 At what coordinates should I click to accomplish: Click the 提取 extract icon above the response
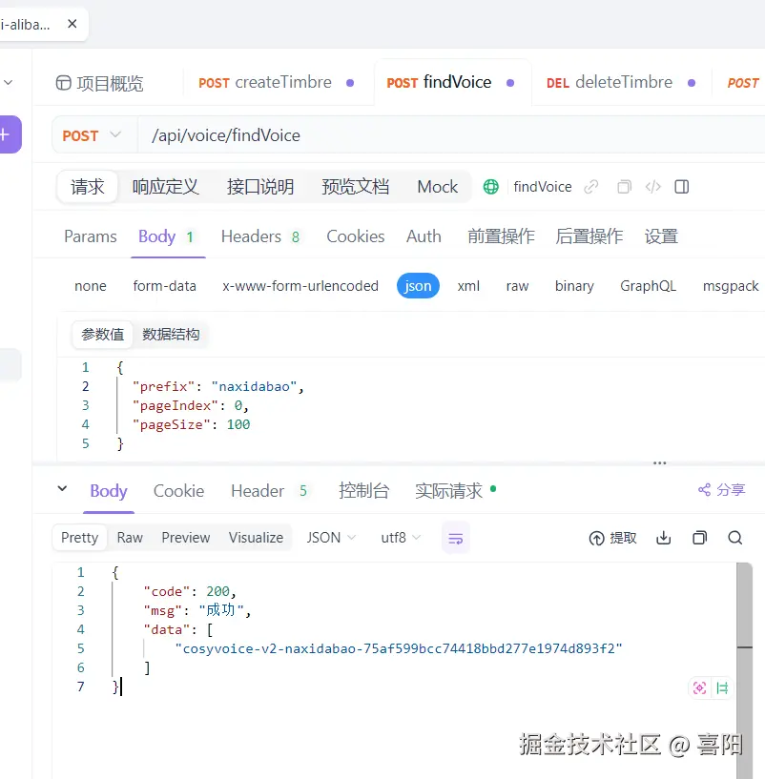coord(611,537)
